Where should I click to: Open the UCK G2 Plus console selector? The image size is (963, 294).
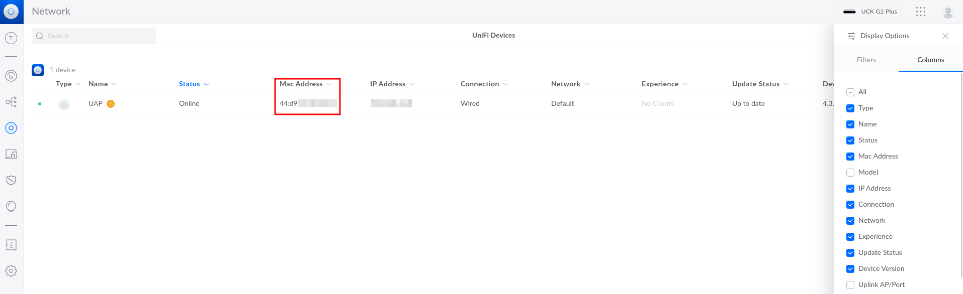[x=869, y=12]
